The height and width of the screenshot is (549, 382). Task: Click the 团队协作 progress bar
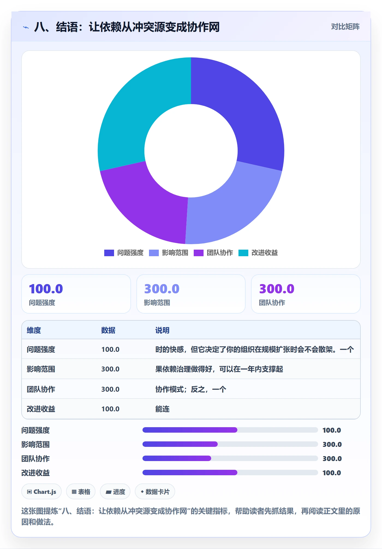tap(230, 459)
